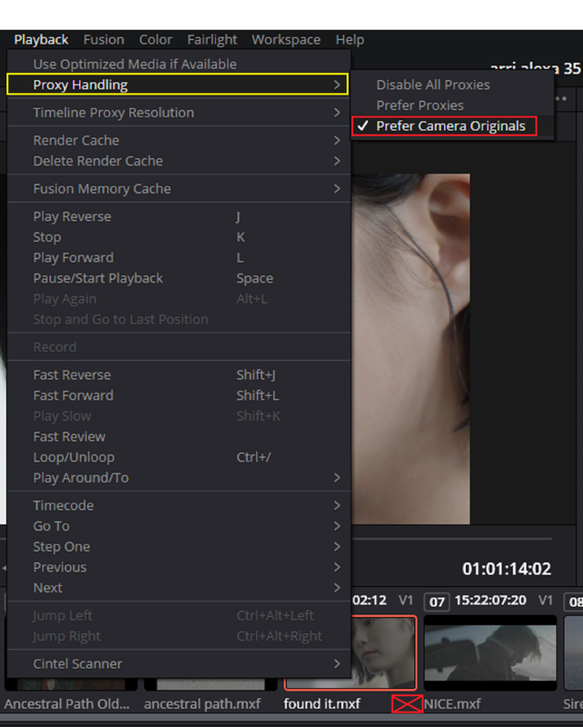Expand the Cintel Scanner submenu
The image size is (583, 727).
(179, 663)
